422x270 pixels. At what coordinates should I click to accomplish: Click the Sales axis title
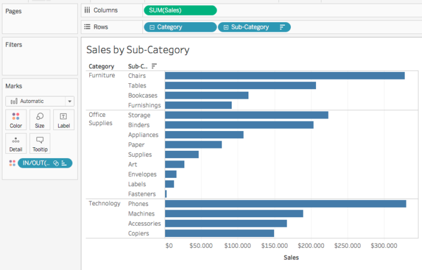(x=290, y=257)
